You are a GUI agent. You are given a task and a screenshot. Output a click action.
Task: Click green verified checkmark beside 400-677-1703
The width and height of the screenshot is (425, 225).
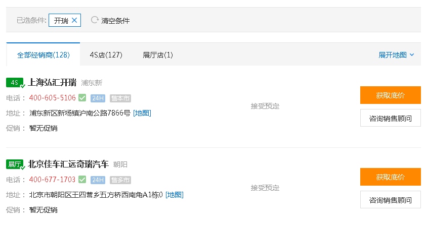[82, 180]
